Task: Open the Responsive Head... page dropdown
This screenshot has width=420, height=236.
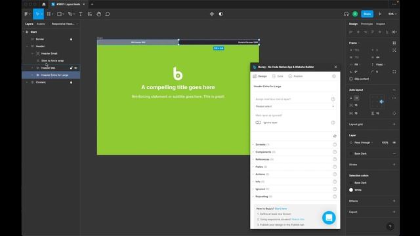Action: 64,24
